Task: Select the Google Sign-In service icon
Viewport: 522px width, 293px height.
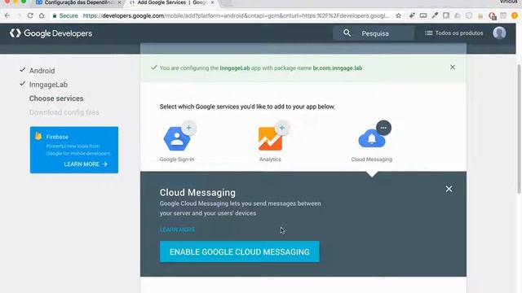Action: [x=177, y=139]
